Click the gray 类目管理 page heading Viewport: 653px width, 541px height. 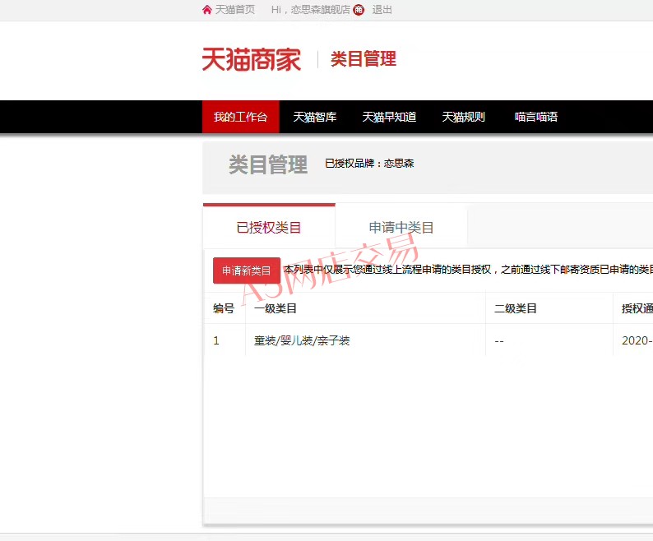pos(268,164)
